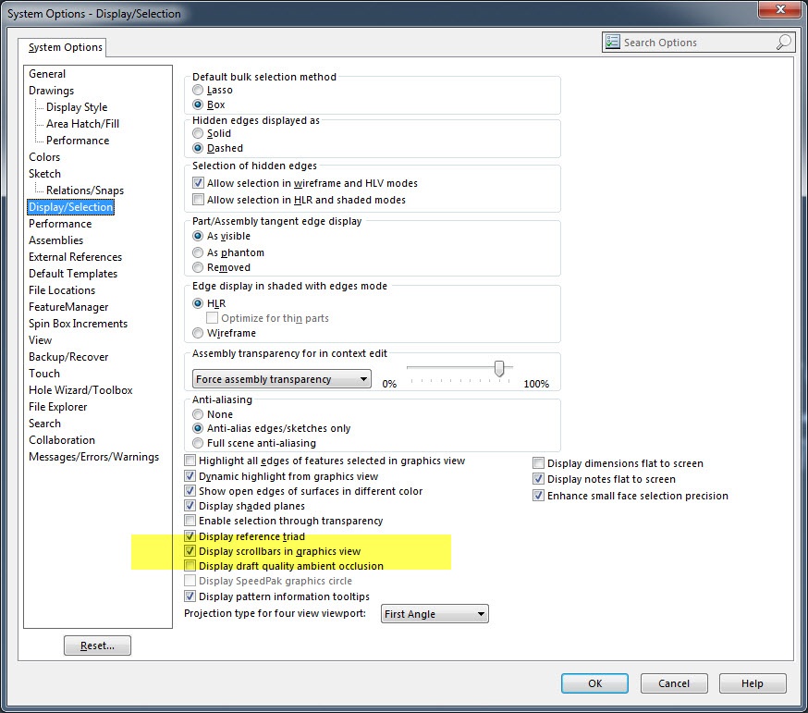The height and width of the screenshot is (713, 808).
Task: Toggle Display pattern information tooltips
Action: click(190, 596)
